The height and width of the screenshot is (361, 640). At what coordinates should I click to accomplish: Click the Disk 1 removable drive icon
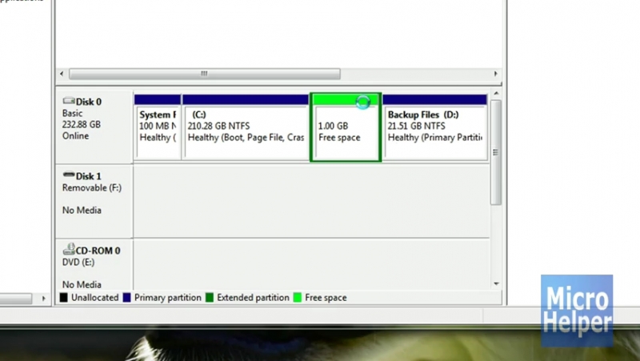(68, 176)
